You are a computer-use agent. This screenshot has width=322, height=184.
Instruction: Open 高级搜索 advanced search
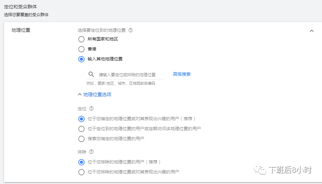pos(182,74)
